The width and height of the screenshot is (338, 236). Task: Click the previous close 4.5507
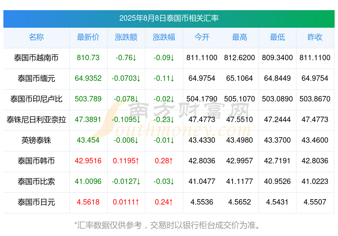[x=315, y=202]
